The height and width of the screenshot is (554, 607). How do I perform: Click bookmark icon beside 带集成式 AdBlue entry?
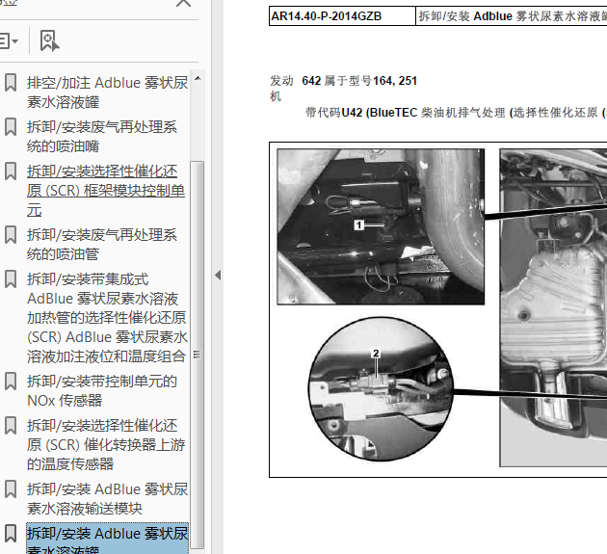[x=11, y=279]
